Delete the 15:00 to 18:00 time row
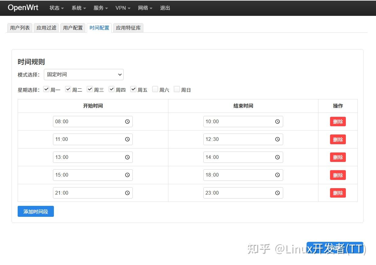 pyautogui.click(x=338, y=175)
